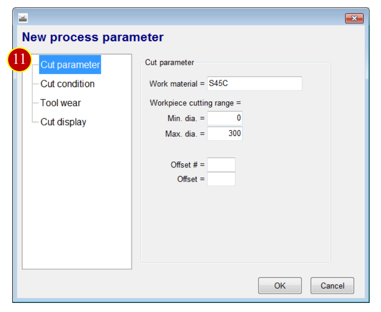The height and width of the screenshot is (312, 381).
Task: Confirm settings with the OK button
Action: (280, 286)
